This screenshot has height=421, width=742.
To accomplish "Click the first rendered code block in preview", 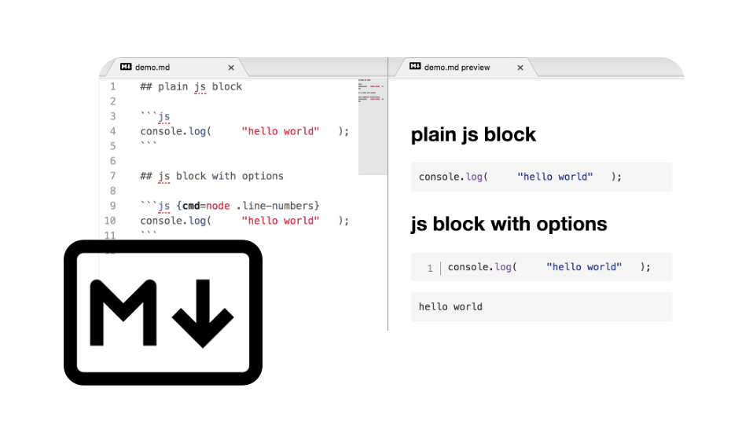I will click(541, 177).
